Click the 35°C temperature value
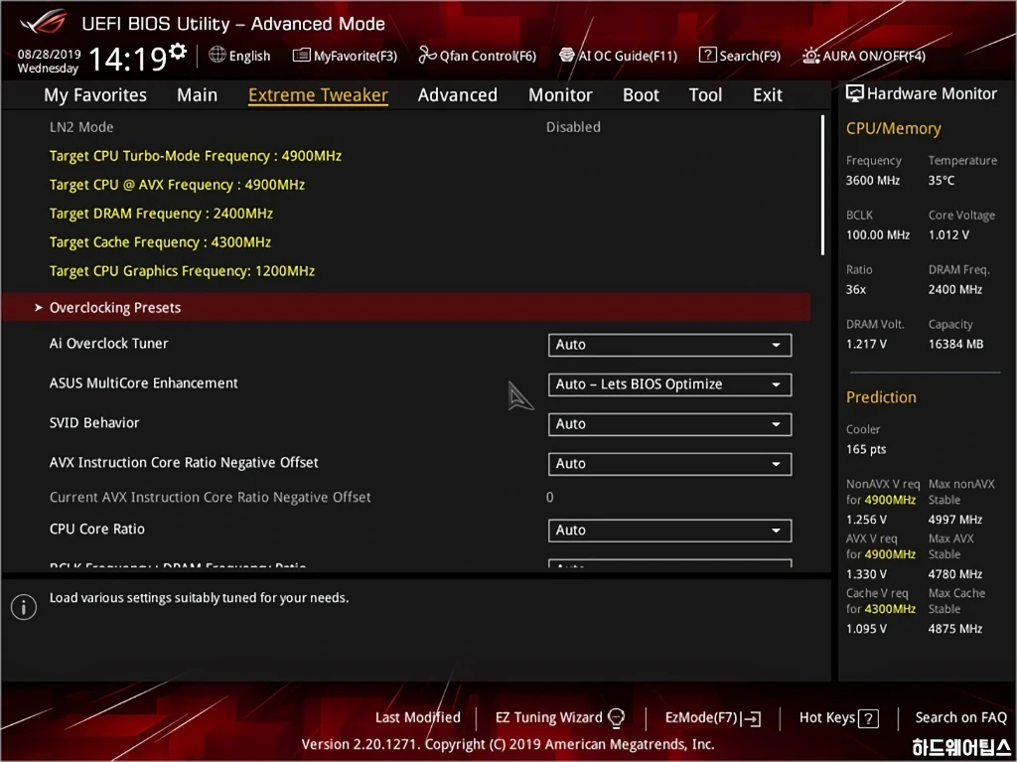This screenshot has height=762, width=1017. click(x=942, y=181)
